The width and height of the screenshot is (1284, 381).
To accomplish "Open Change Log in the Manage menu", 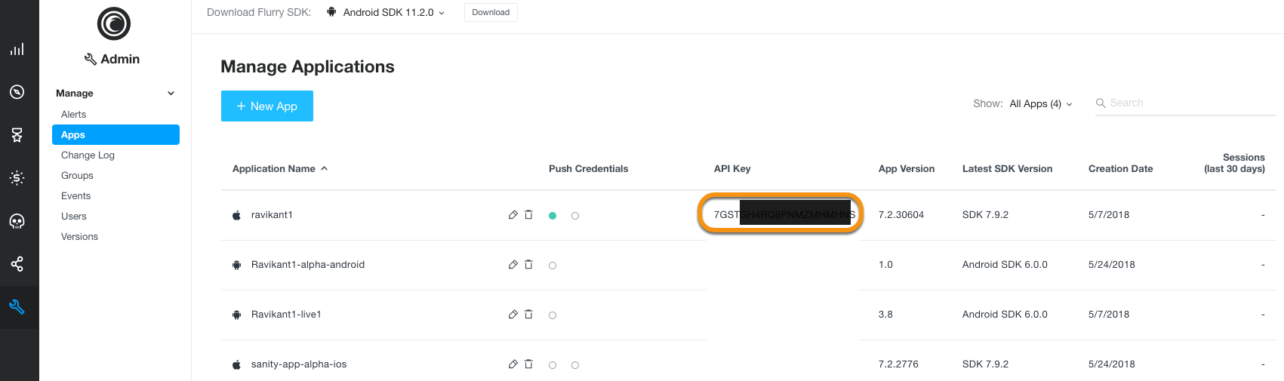I will click(88, 155).
